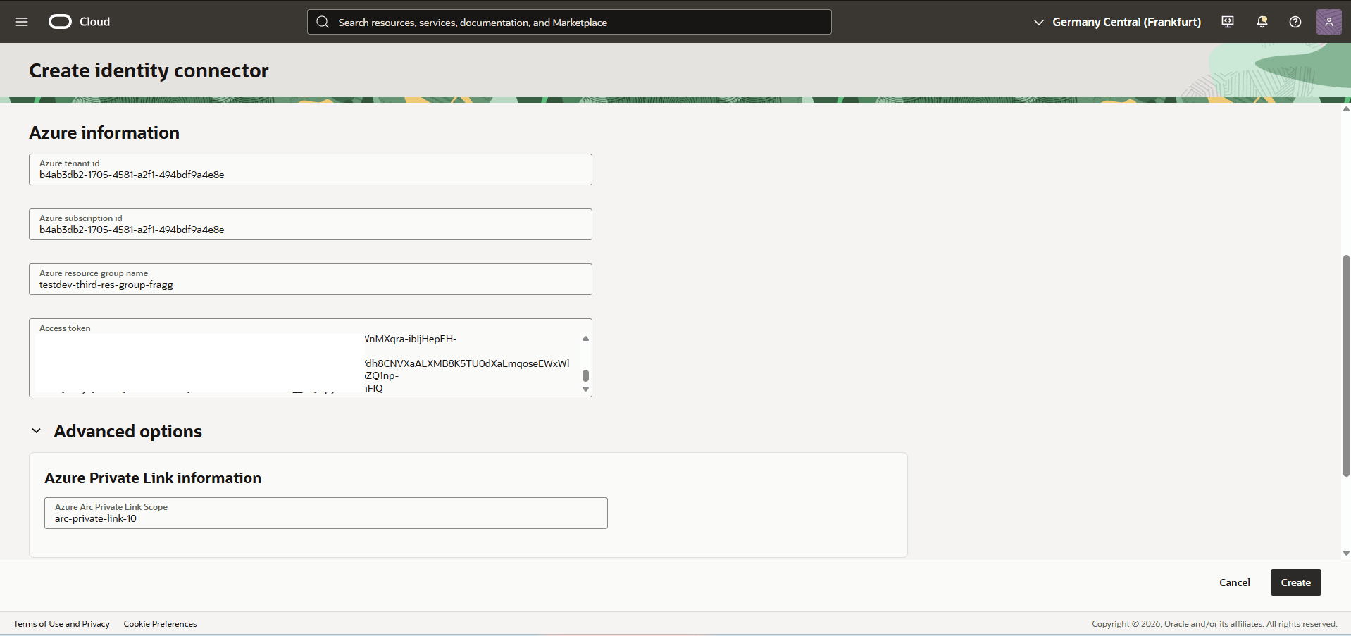The image size is (1351, 636).
Task: Click the Azure resource group name field
Action: pyautogui.click(x=311, y=279)
